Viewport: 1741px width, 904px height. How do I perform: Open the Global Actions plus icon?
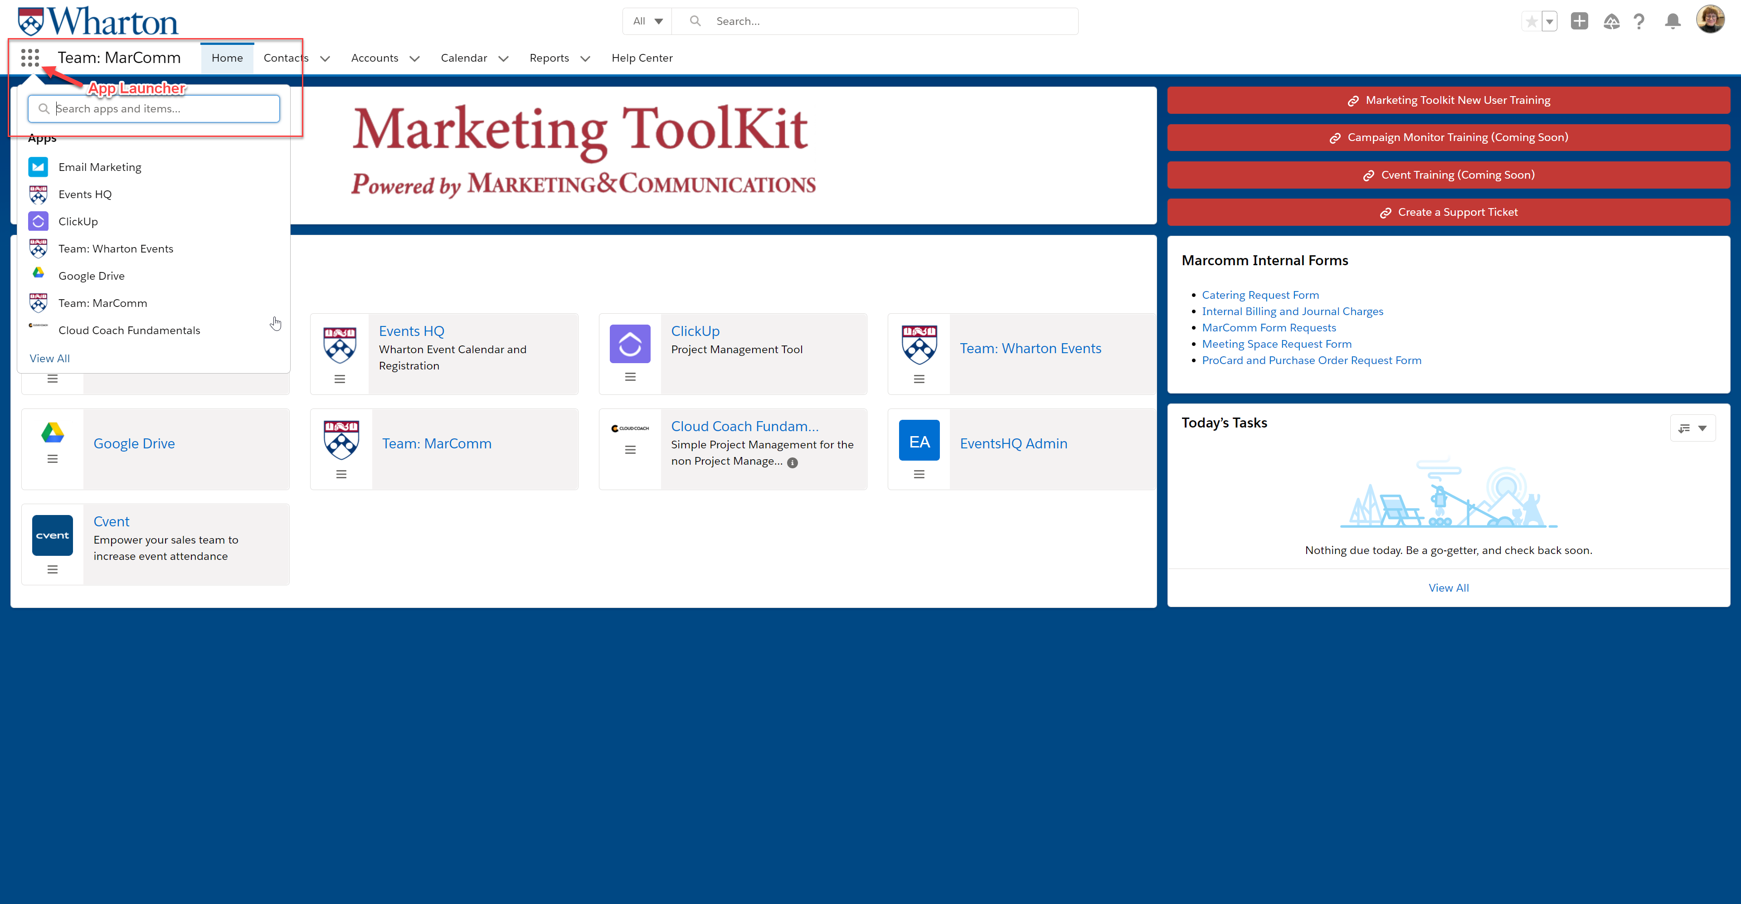pos(1580,22)
